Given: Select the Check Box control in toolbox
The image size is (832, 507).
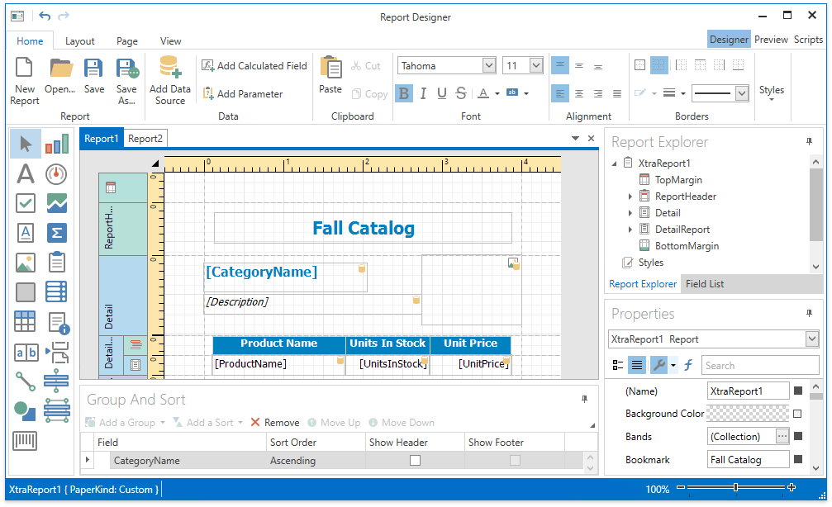Looking at the screenshot, I should (26, 203).
